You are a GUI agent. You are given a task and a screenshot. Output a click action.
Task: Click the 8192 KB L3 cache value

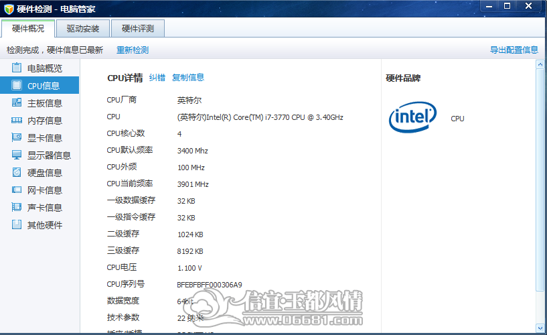click(190, 251)
